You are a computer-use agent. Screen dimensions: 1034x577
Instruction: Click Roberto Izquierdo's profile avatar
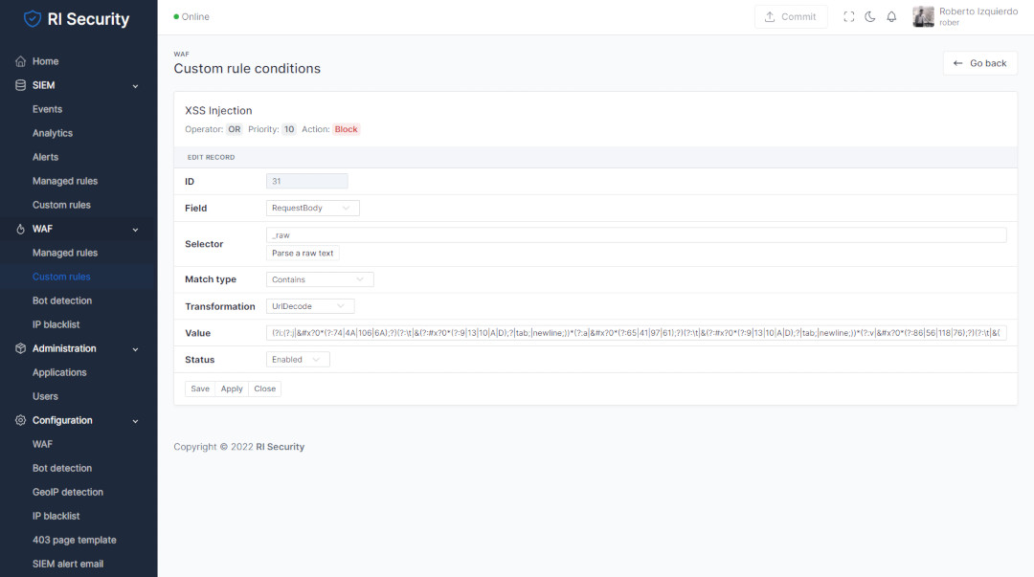tap(923, 17)
